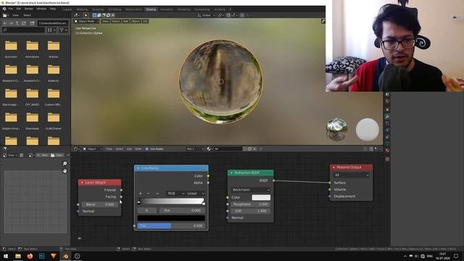Image resolution: width=464 pixels, height=261 pixels.
Task: Remove a color stop from ColorRamp
Action: coord(148,194)
